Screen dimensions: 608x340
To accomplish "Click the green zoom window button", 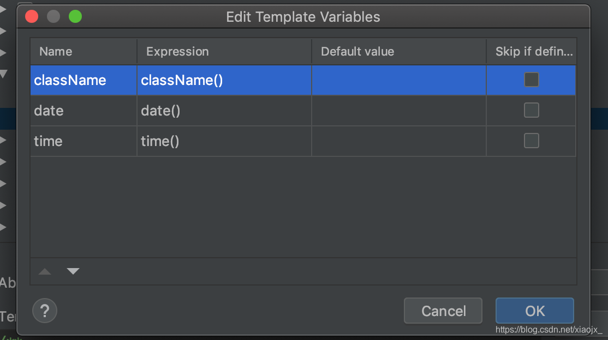I will tap(75, 17).
